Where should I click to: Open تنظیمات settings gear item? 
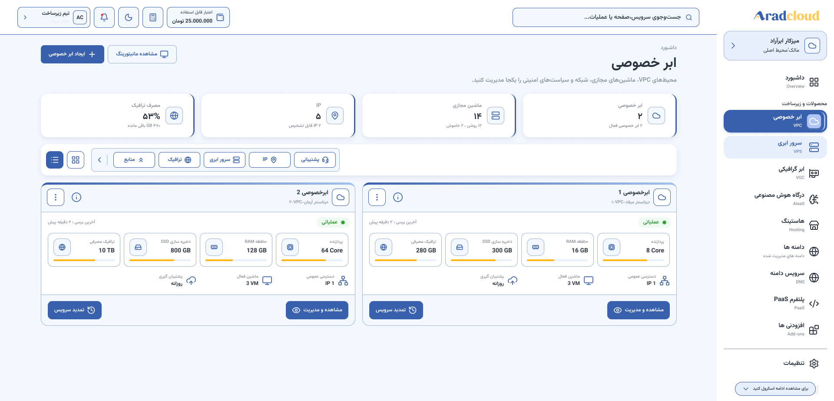pyautogui.click(x=775, y=363)
